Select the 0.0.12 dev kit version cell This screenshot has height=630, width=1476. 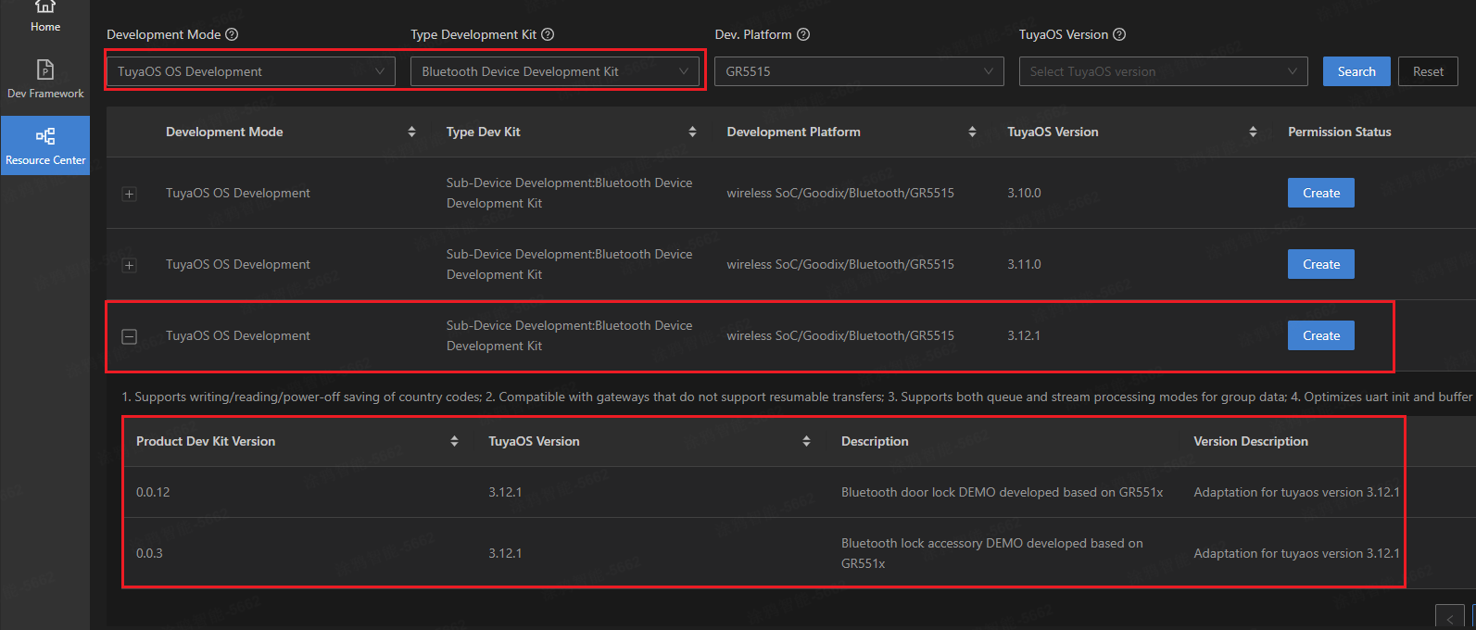point(153,492)
